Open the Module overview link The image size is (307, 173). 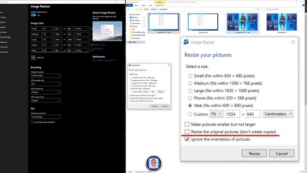click(99, 45)
